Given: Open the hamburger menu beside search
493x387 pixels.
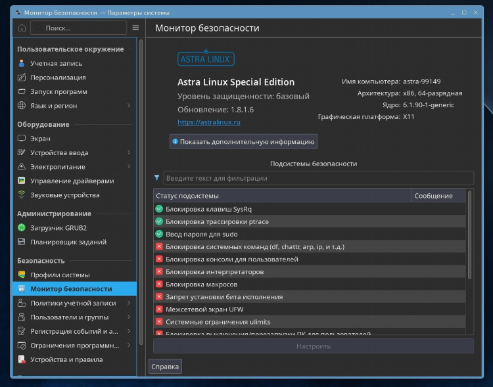Looking at the screenshot, I should click(135, 28).
